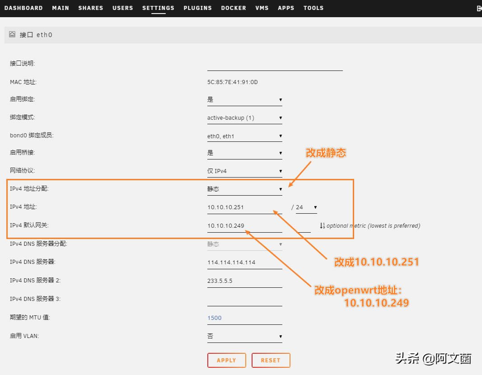Select the TOOLS menu
Viewport: 482px width, 375px height.
tap(314, 8)
